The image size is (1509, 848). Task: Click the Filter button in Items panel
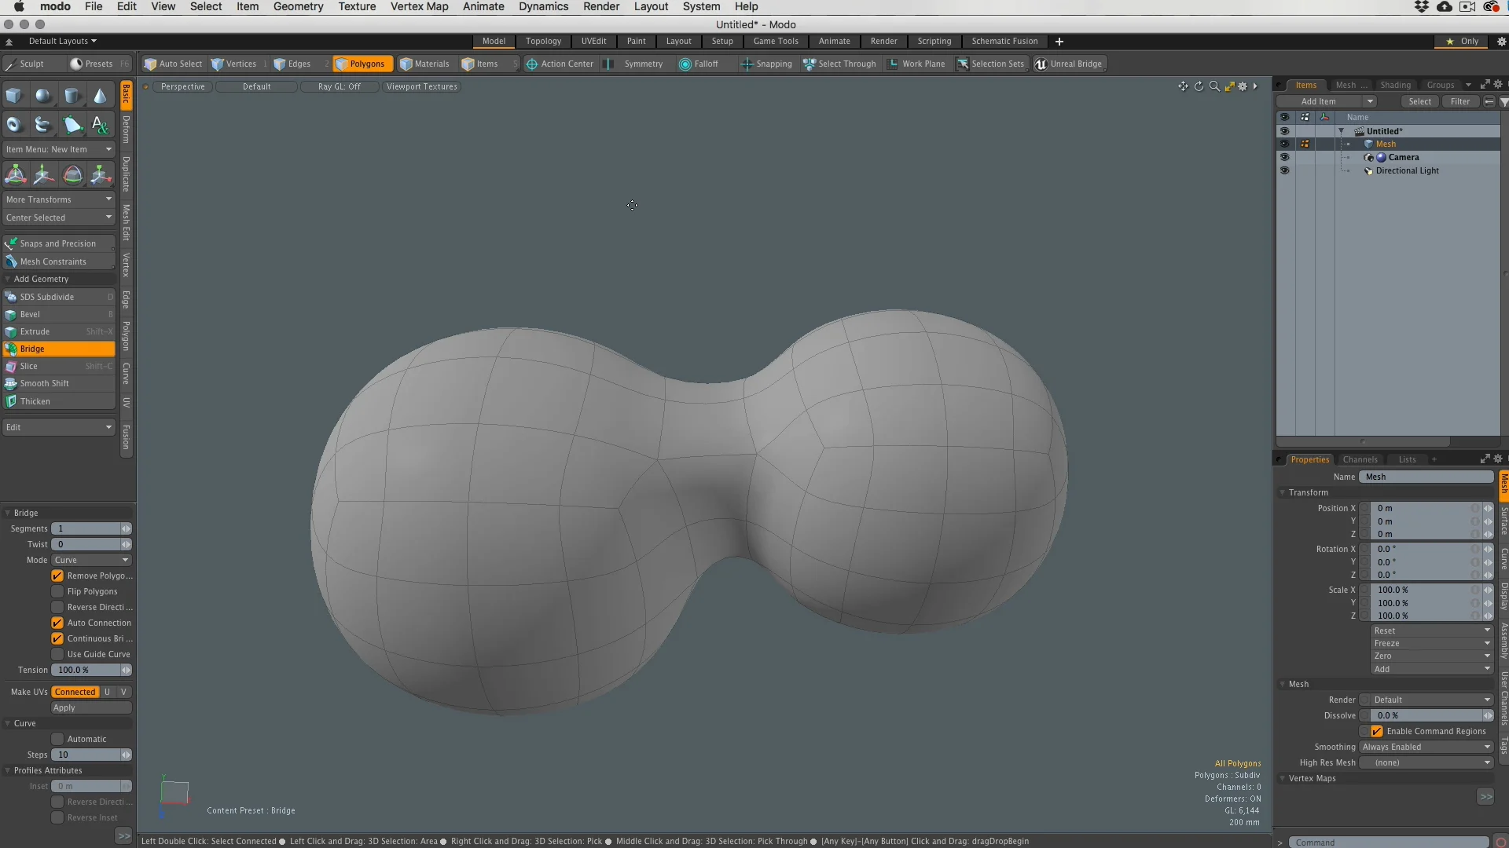tap(1460, 102)
